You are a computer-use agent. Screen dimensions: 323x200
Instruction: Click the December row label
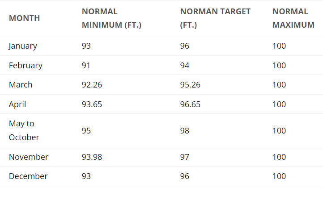pyautogui.click(x=28, y=176)
